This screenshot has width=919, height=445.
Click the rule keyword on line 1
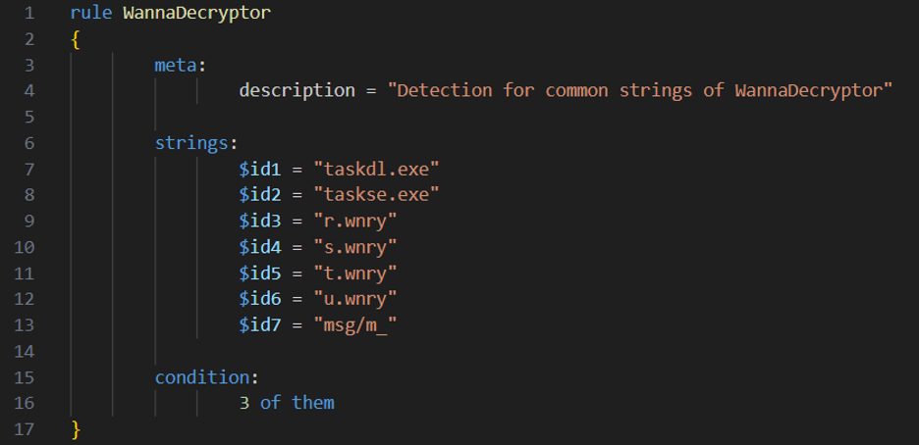coord(91,13)
